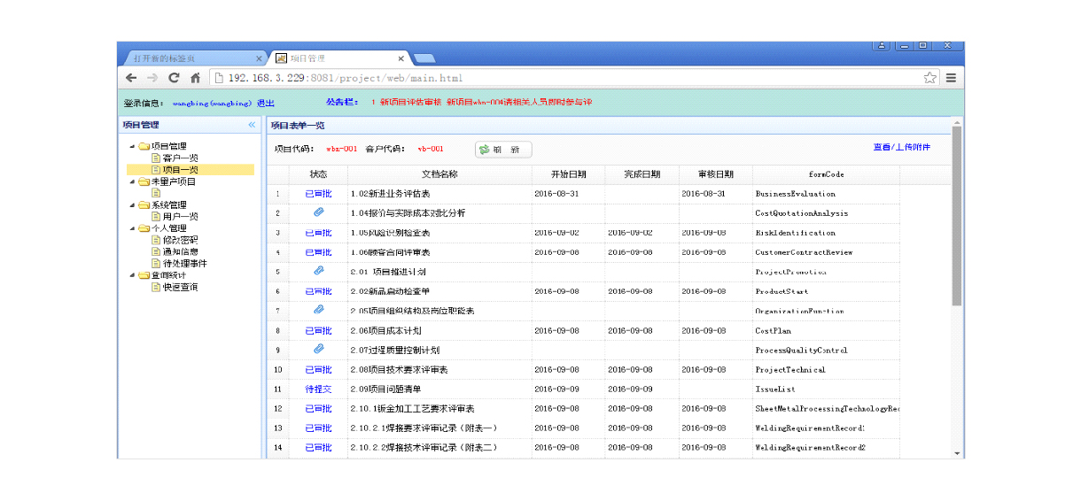Click 已审批 status for 1.02新进业务评估表

coord(319,193)
